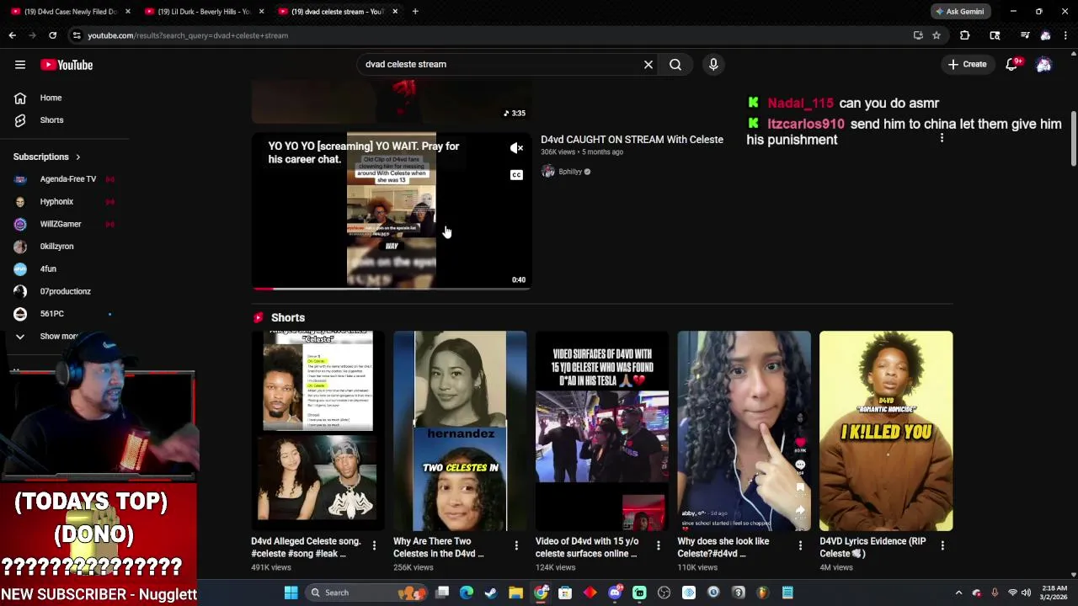1078x606 pixels.
Task: Go back in browser history
Action: pyautogui.click(x=13, y=35)
